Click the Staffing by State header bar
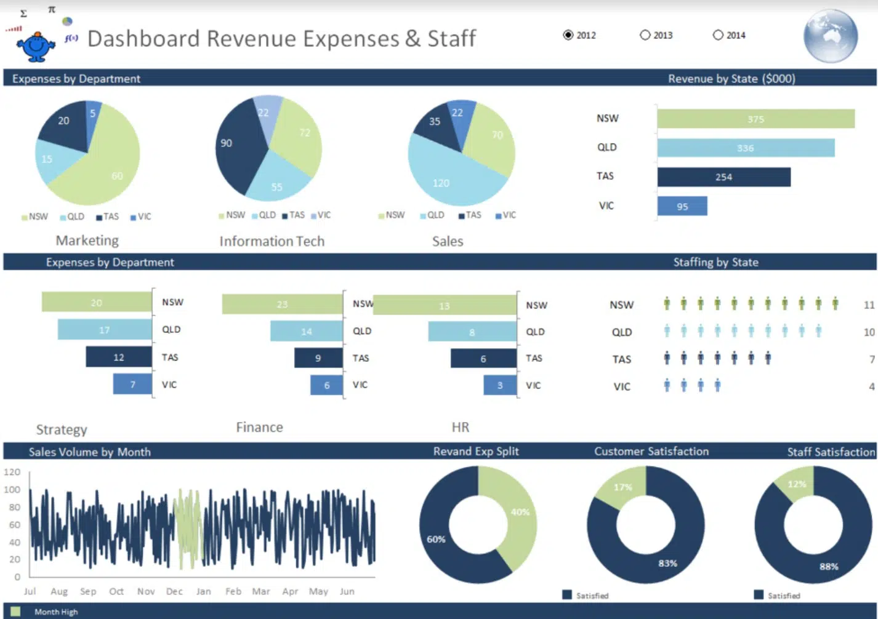Screen dimensions: 878x619 click(x=716, y=262)
